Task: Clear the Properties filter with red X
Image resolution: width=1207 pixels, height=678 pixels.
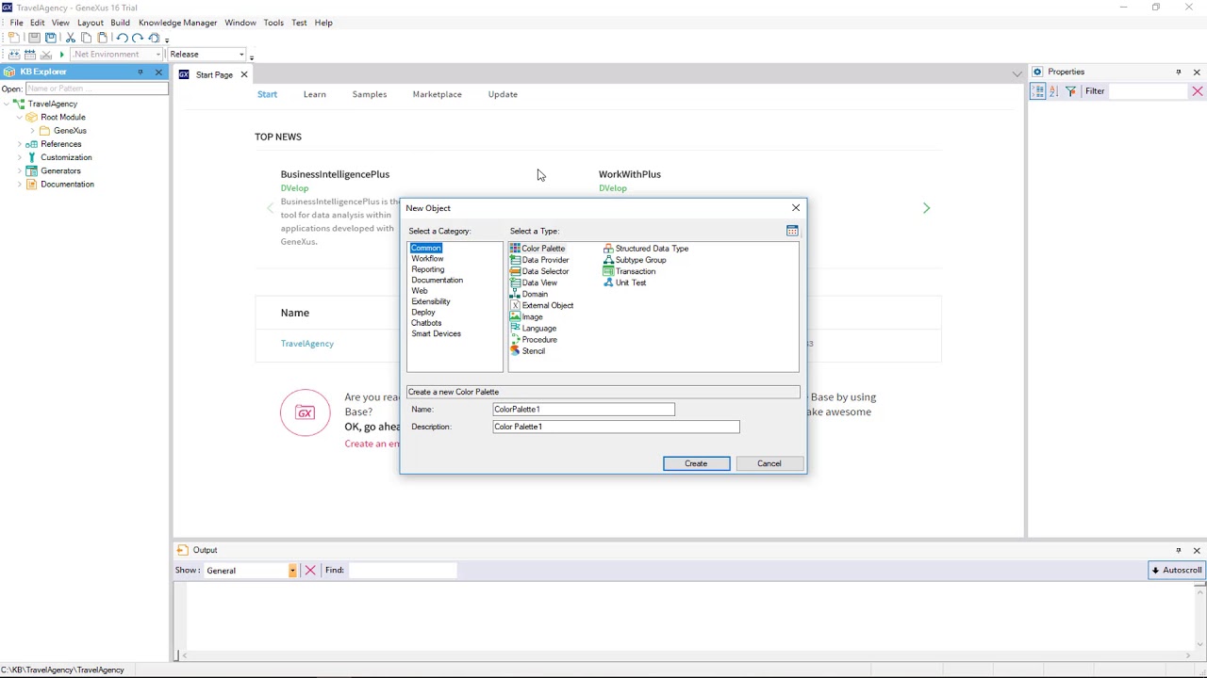Action: pyautogui.click(x=1198, y=91)
